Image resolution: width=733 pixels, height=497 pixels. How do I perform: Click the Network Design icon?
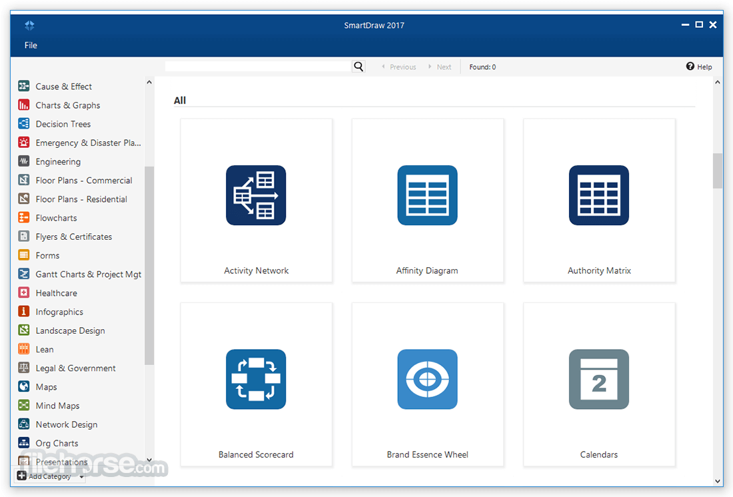click(24, 424)
